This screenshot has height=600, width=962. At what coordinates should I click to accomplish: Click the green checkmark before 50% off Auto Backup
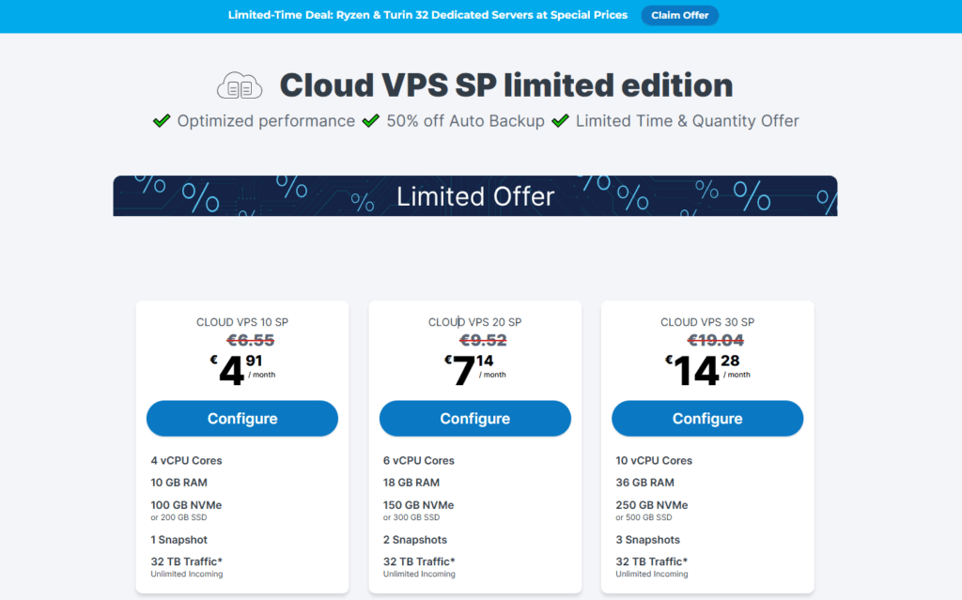click(371, 120)
